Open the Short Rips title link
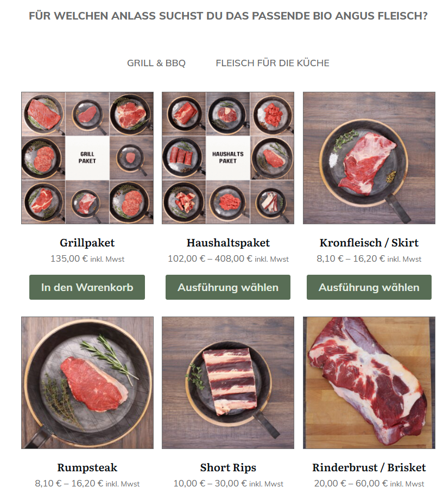443x493 pixels. coord(228,467)
